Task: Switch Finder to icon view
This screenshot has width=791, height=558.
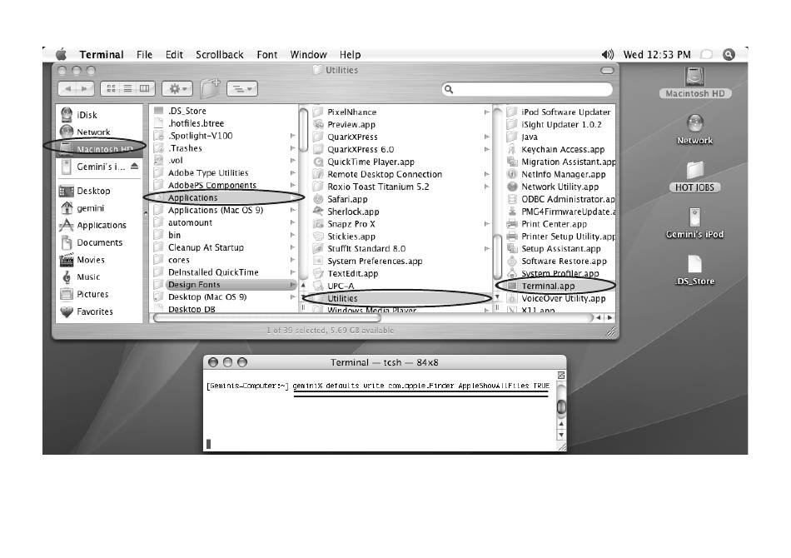Action: tap(111, 89)
